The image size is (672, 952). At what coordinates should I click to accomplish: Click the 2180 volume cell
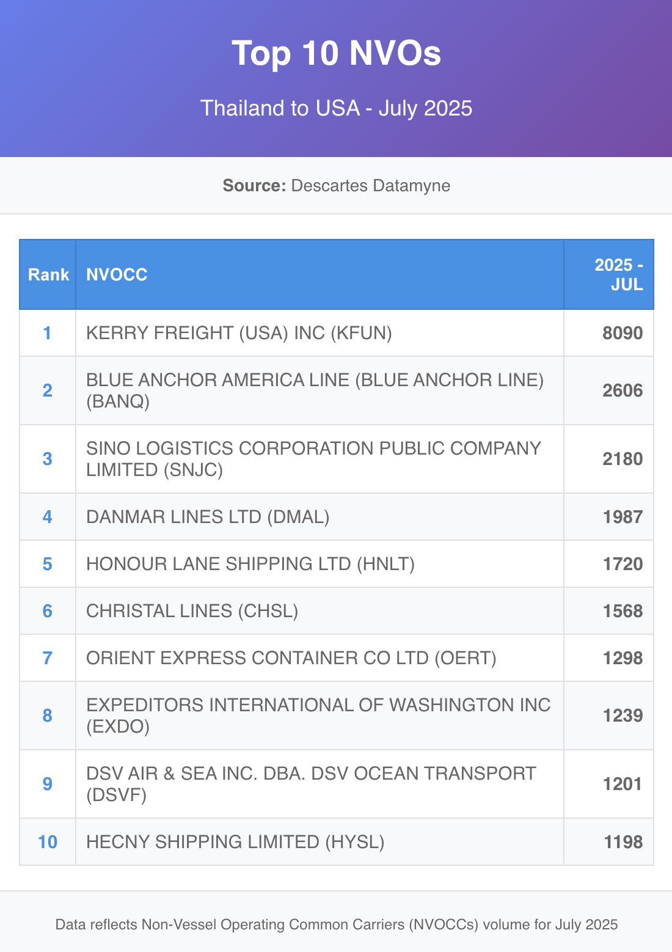point(622,459)
